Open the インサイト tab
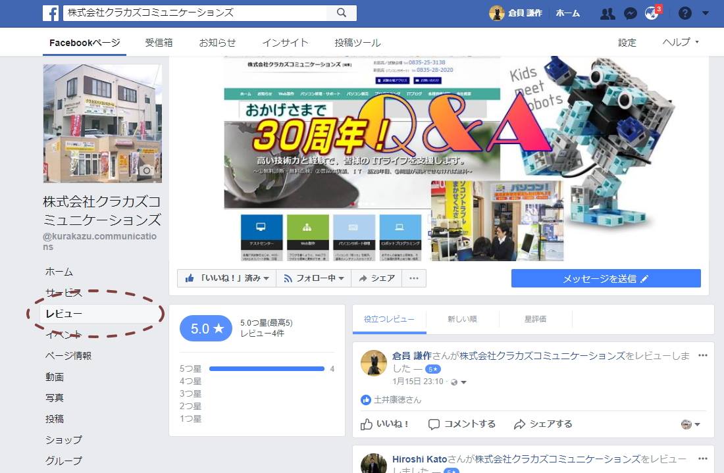Screen dimensions: 724x473 point(285,43)
